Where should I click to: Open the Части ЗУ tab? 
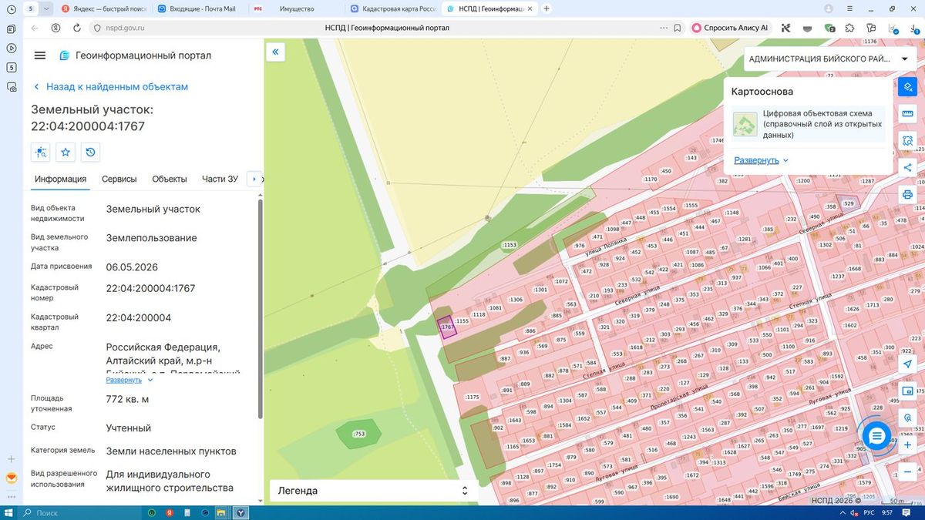[x=220, y=179]
